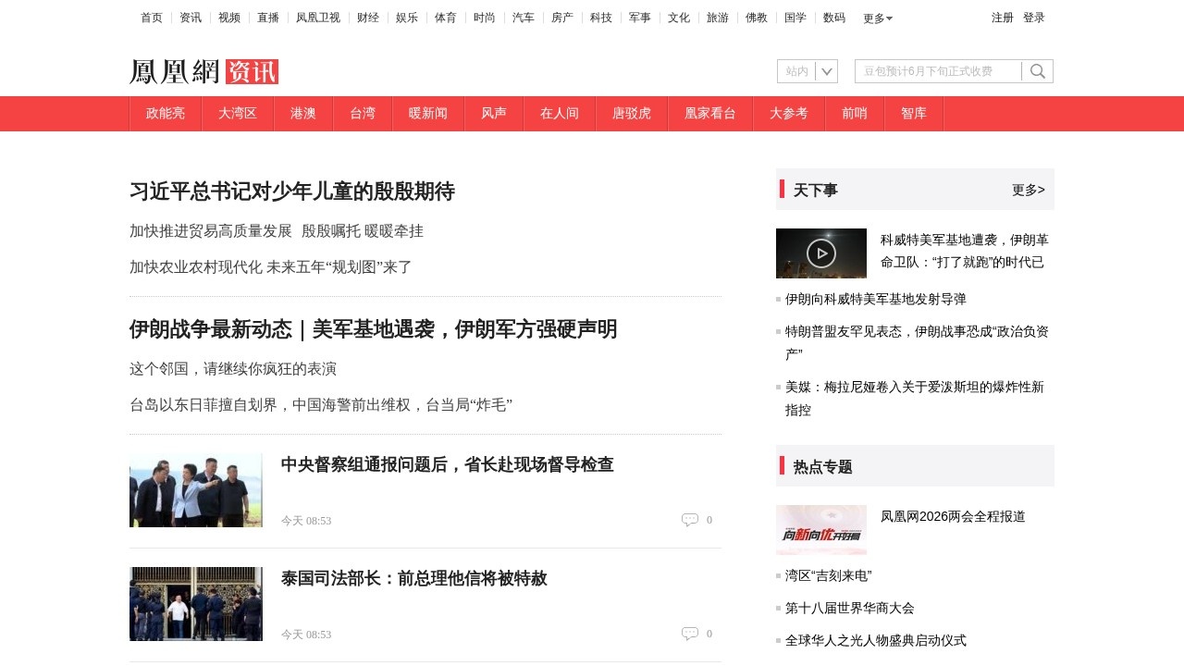Click the 注册 link
1184x666 pixels.
(1003, 18)
